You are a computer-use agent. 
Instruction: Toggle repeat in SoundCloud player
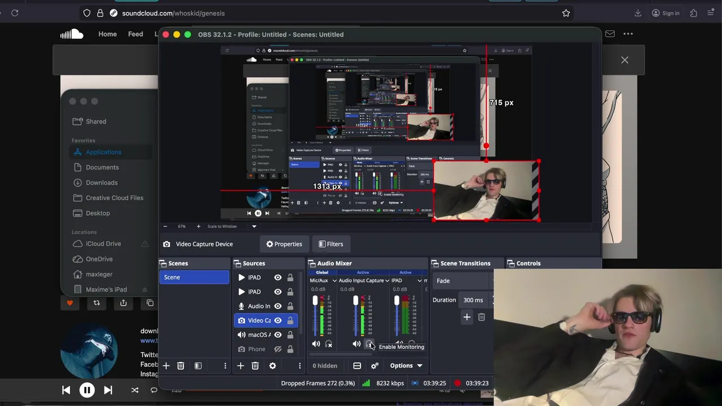tap(153, 390)
